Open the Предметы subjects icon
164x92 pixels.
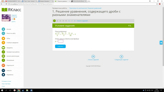pyautogui.click(x=3, y=48)
